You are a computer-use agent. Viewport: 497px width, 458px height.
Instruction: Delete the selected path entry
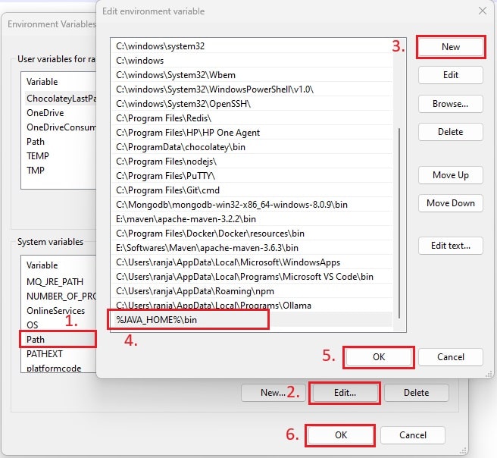pos(450,132)
